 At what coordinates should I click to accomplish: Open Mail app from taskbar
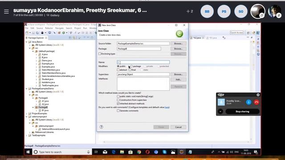(105, 152)
